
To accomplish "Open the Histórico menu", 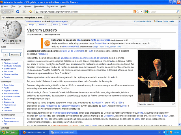I will (28, 6).
